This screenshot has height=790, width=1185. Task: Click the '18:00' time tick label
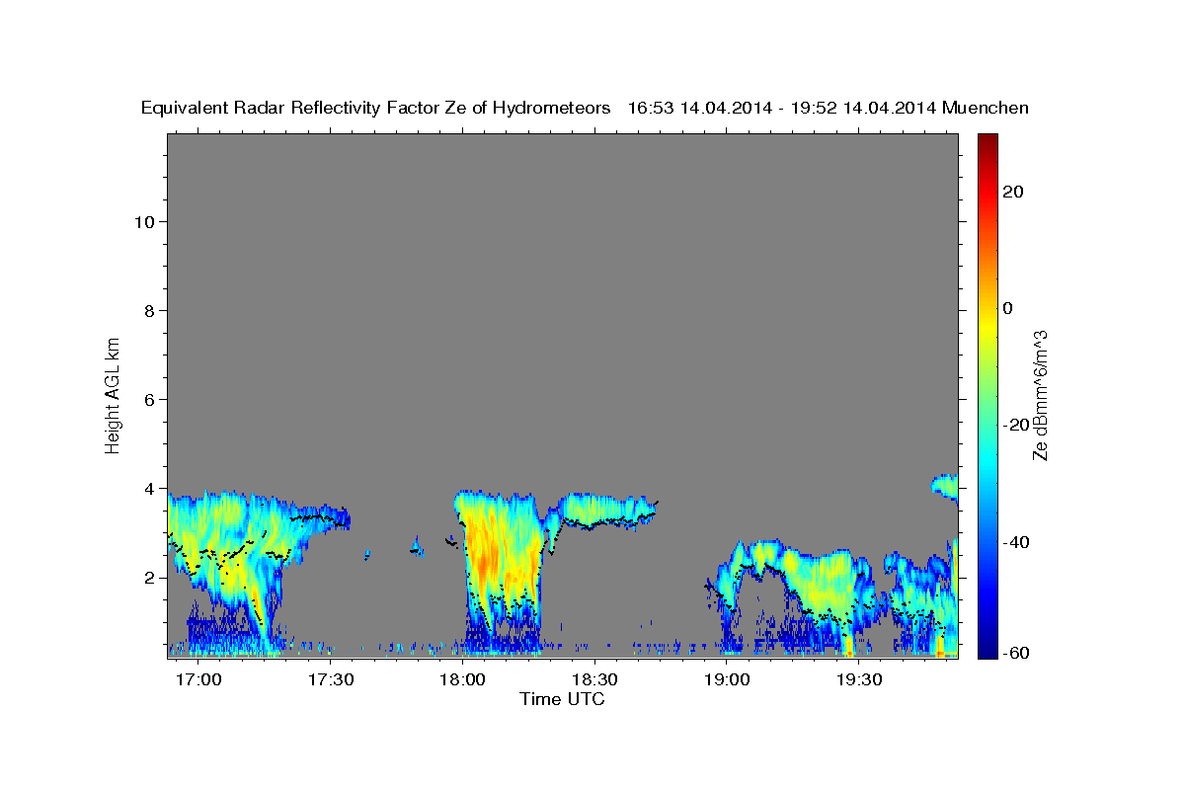462,680
